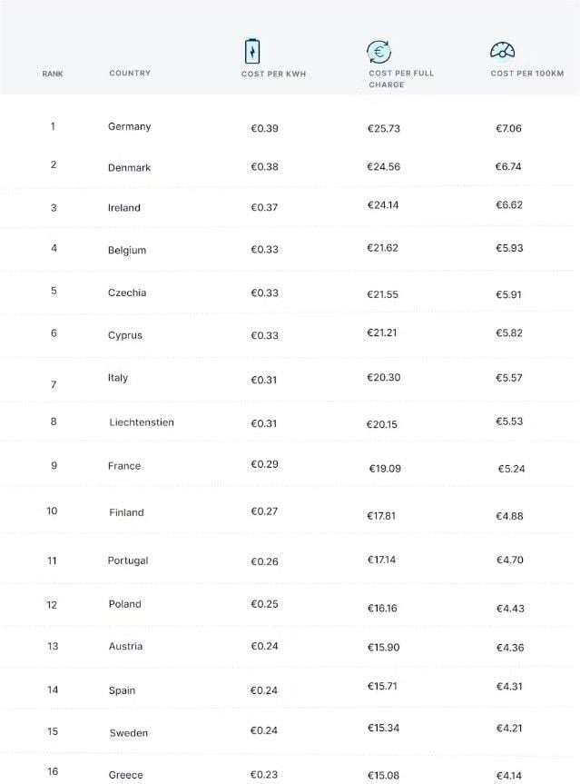Click Cyprus's €5.82 cost per 100km
The height and width of the screenshot is (784, 580).
[509, 333]
